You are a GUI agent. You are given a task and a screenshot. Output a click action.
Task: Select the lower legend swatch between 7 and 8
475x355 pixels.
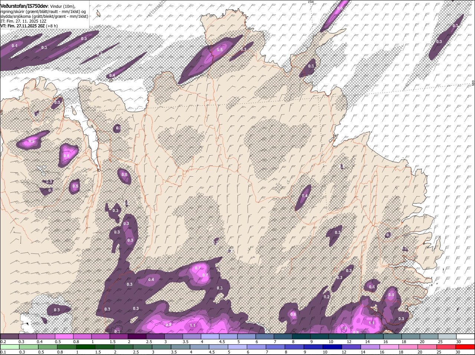[x=275, y=347]
